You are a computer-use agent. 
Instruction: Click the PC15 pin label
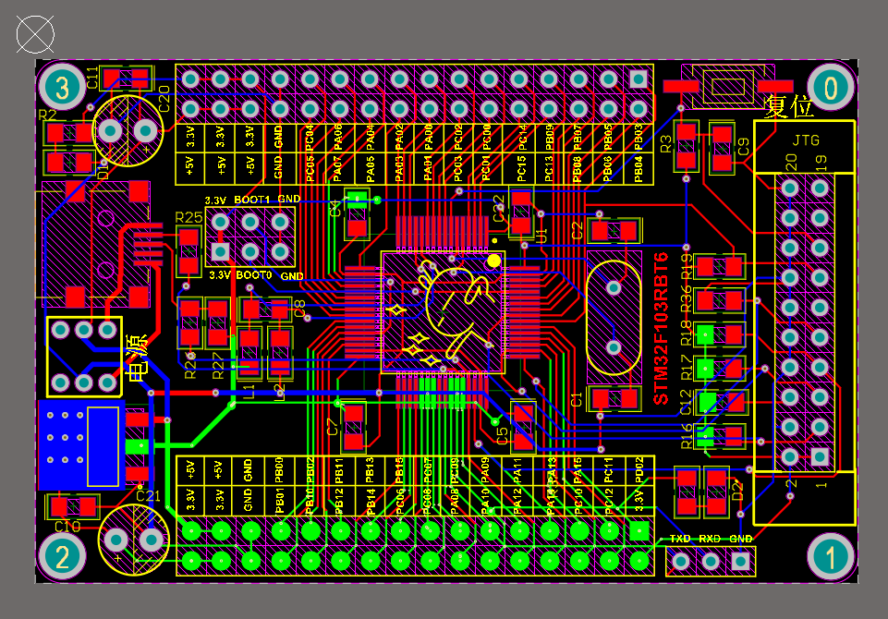521,169
